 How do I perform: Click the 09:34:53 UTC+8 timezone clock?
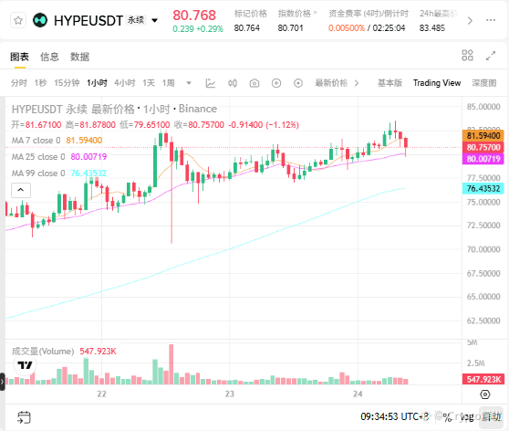pyautogui.click(x=395, y=416)
